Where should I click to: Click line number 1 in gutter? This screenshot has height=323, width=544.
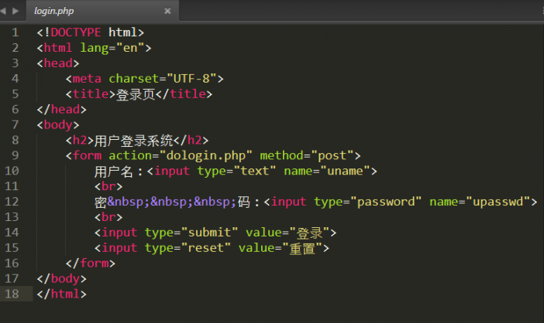click(x=15, y=32)
